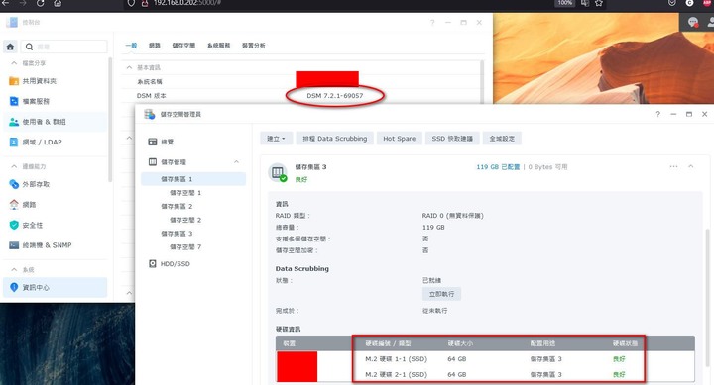Click Storage Manager 總覽 overview icon

tap(153, 142)
